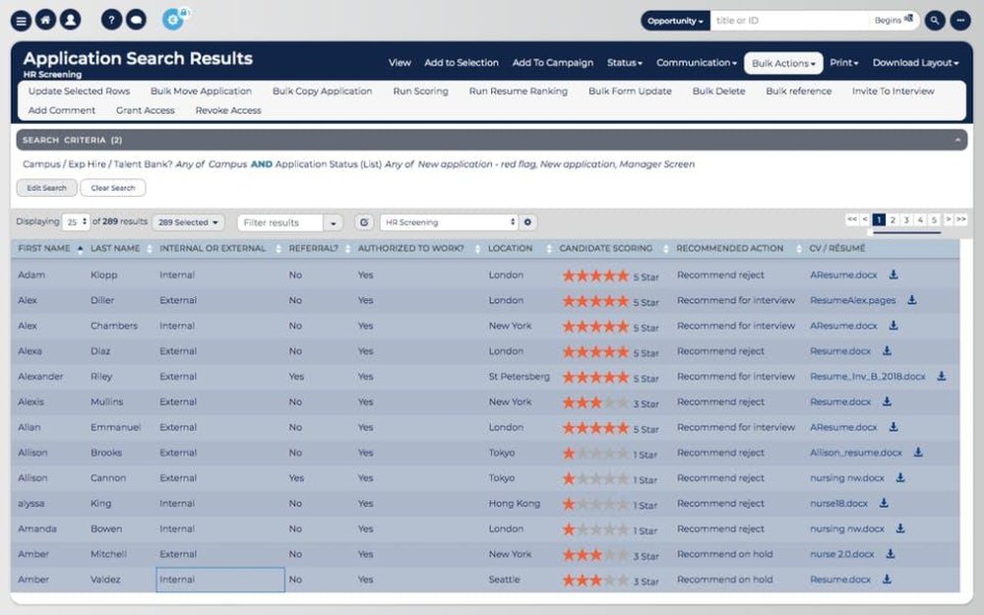Download nursing nw.docx for Allison Cannon
The width and height of the screenshot is (984, 615).
pos(900,478)
